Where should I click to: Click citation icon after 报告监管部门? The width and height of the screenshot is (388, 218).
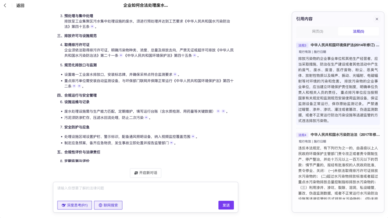(x=171, y=143)
